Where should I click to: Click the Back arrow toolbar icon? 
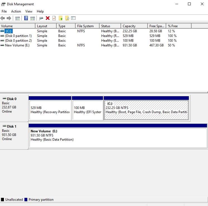(x=3, y=18)
